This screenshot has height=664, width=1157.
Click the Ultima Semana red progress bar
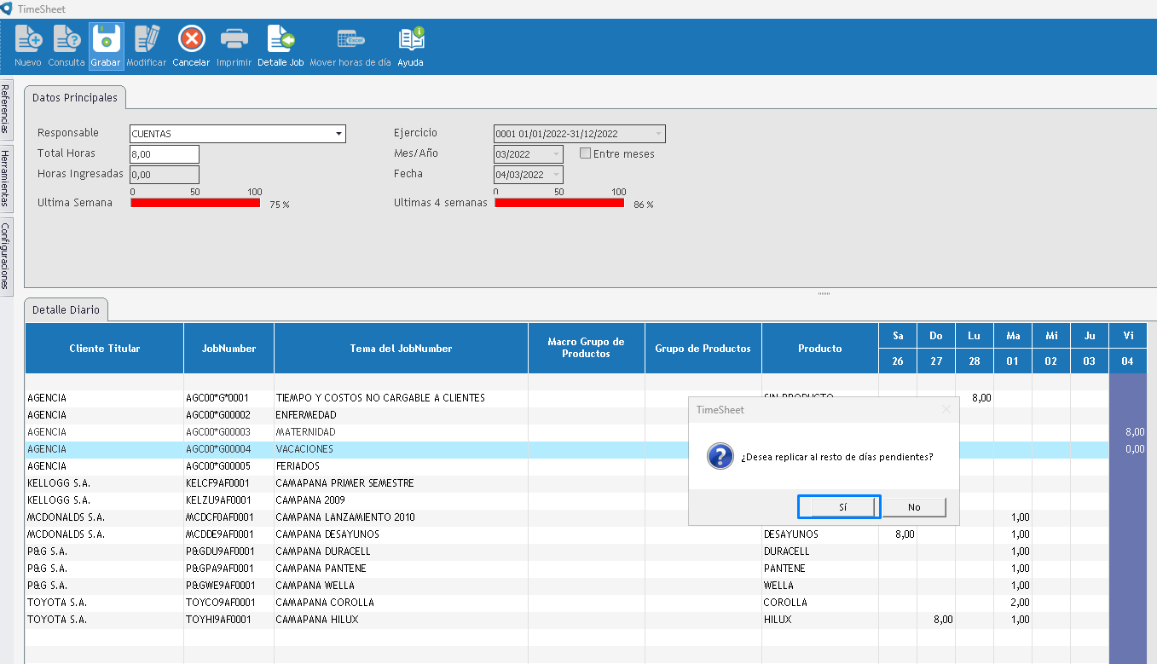(195, 203)
